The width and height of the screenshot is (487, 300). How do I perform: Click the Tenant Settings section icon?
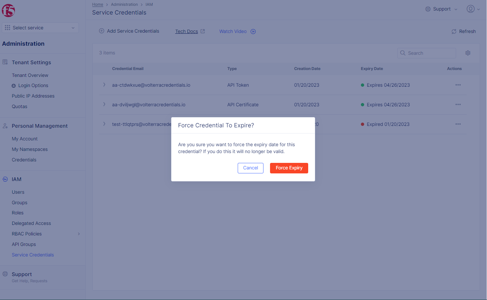(5, 62)
